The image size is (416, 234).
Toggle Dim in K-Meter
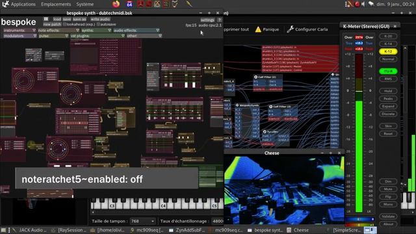pyautogui.click(x=388, y=181)
